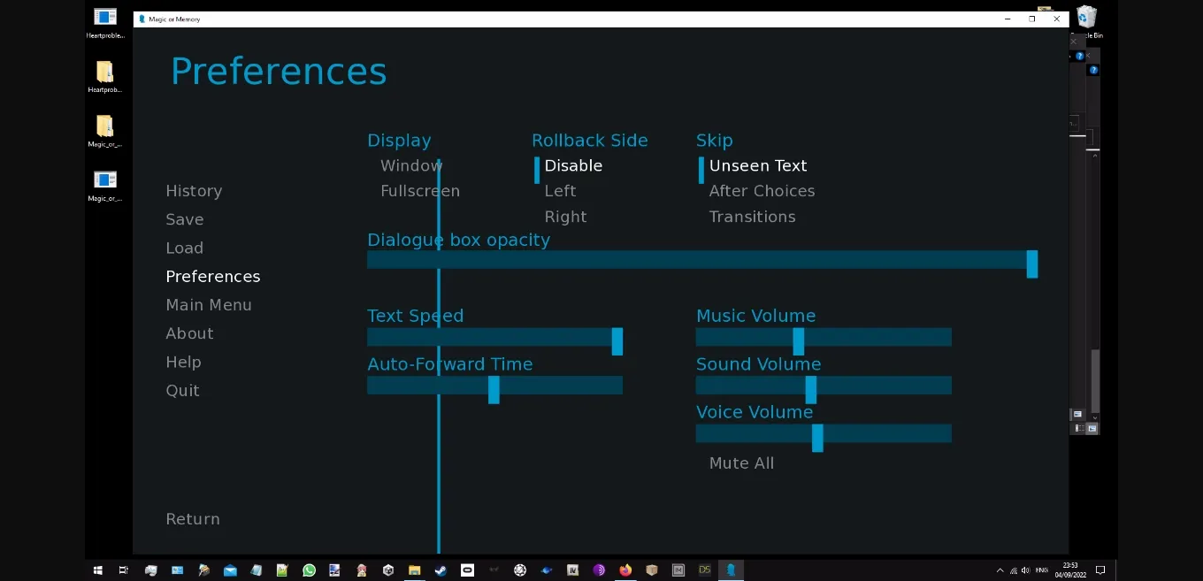
Task: Go to the History screen
Action: [x=194, y=191]
